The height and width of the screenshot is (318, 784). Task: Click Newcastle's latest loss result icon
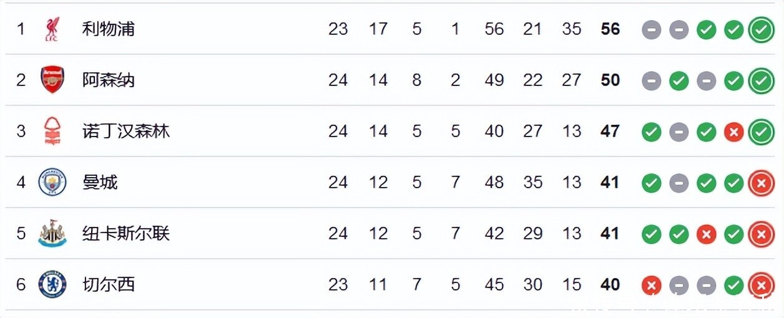click(x=761, y=234)
